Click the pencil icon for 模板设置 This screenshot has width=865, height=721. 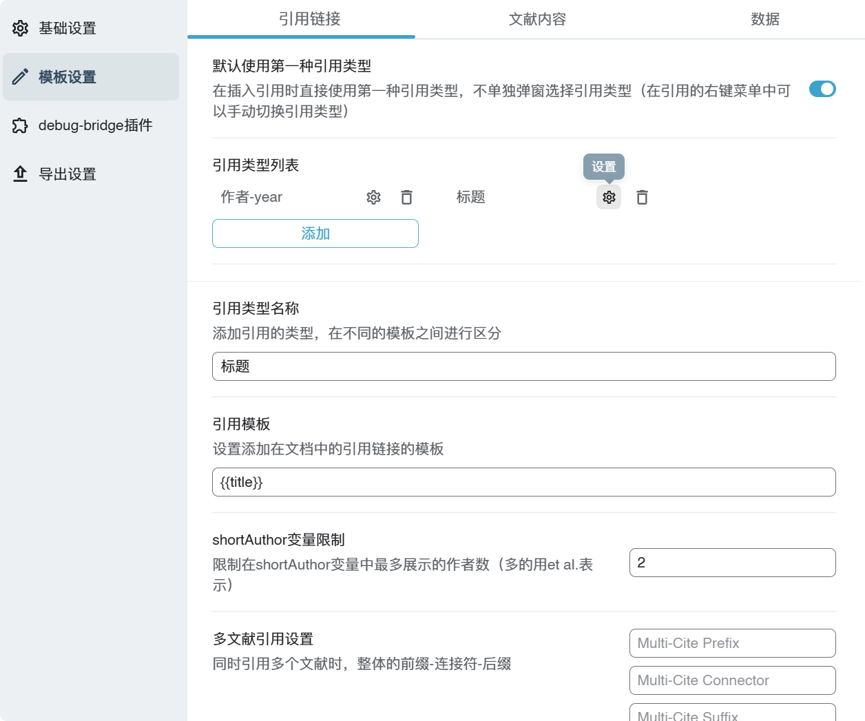[21, 76]
